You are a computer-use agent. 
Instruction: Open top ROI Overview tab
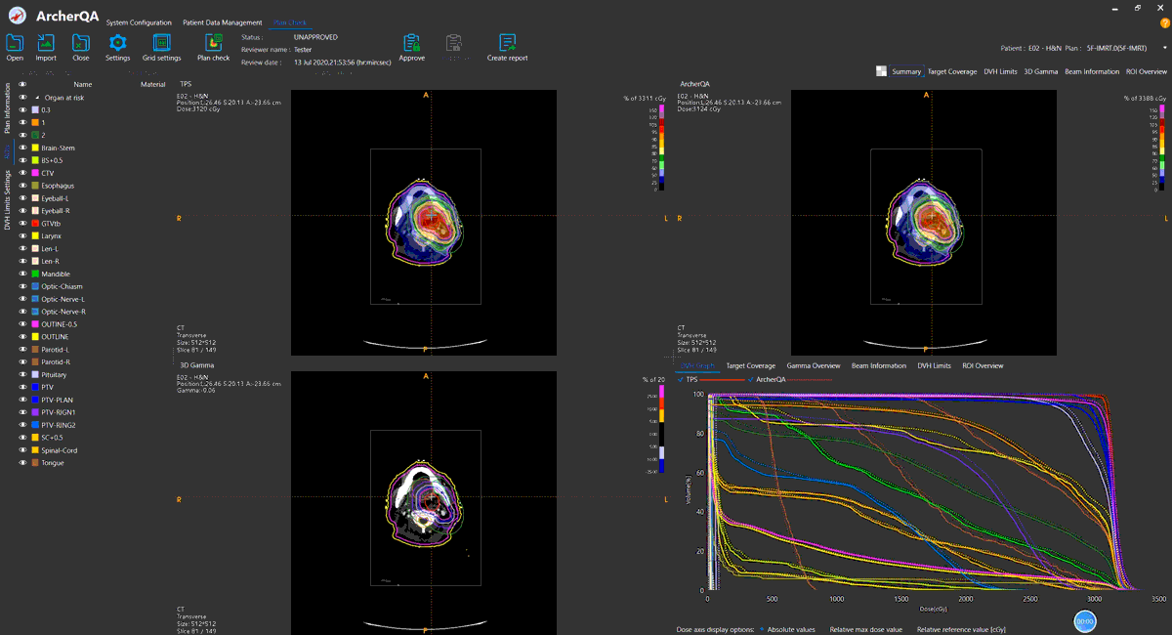click(x=1147, y=71)
